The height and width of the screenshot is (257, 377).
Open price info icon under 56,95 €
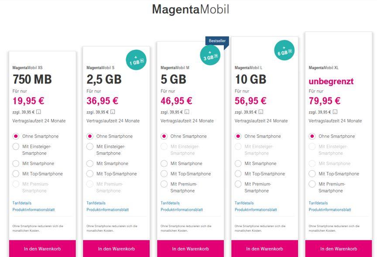(x=261, y=112)
